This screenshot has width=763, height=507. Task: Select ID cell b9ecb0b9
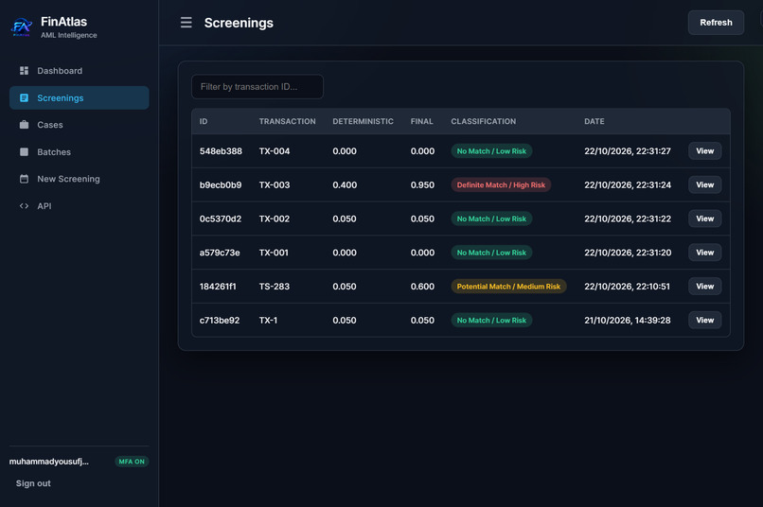(x=221, y=184)
